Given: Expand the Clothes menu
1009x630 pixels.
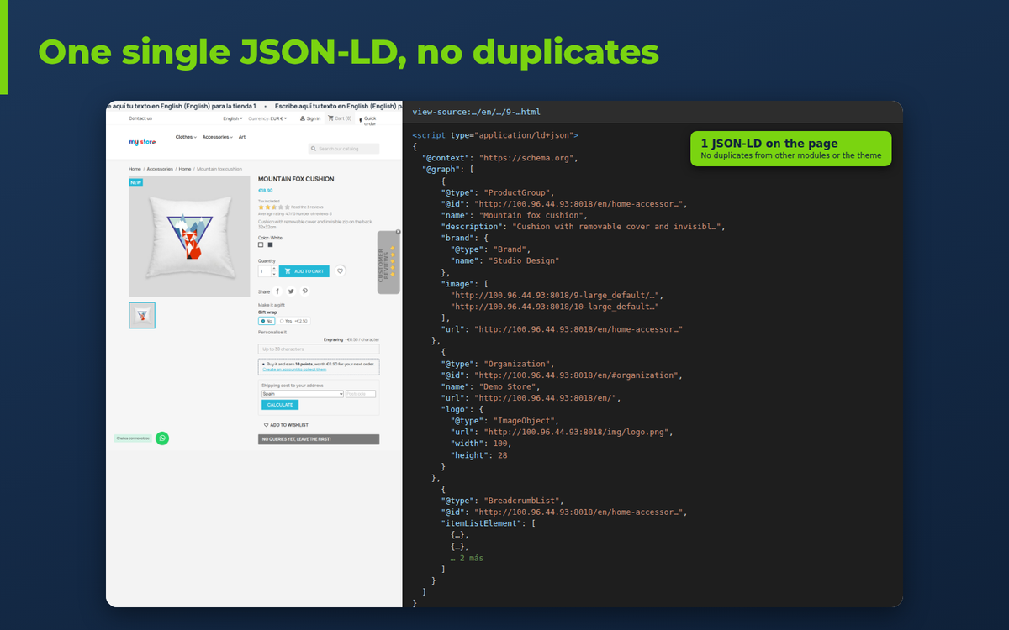Looking at the screenshot, I should tap(186, 137).
